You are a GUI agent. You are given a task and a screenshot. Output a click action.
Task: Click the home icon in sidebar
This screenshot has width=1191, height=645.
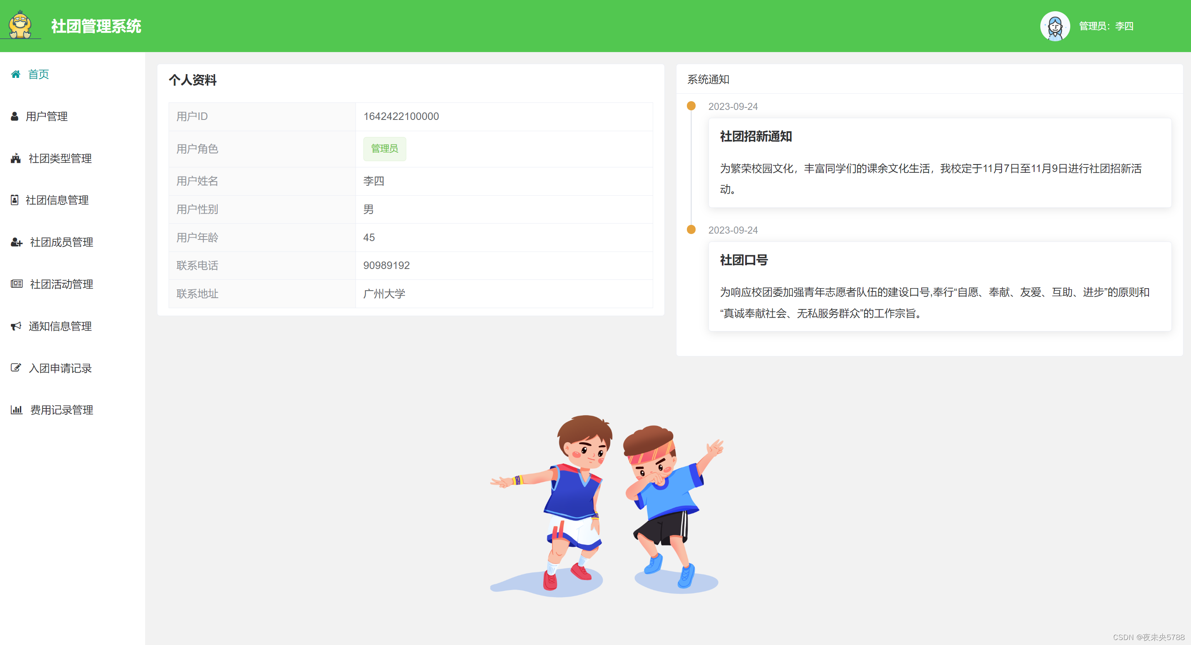tap(16, 74)
